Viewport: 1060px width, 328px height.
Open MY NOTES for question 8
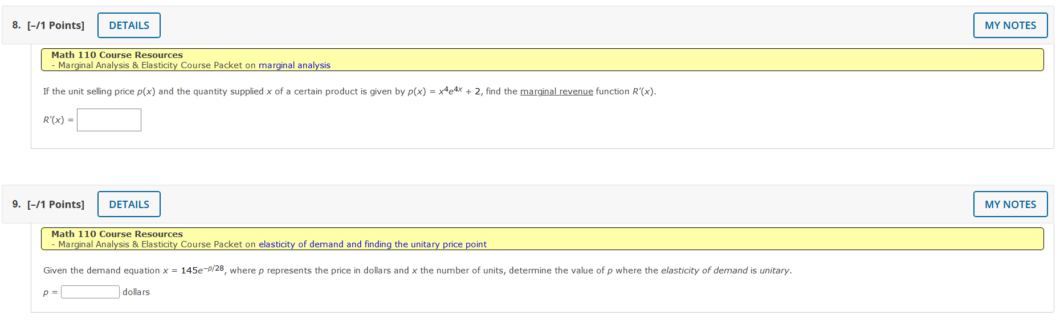[x=1010, y=25]
